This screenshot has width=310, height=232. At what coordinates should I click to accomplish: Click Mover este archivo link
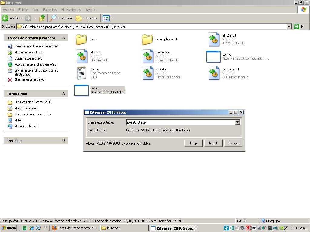pyautogui.click(x=28, y=52)
